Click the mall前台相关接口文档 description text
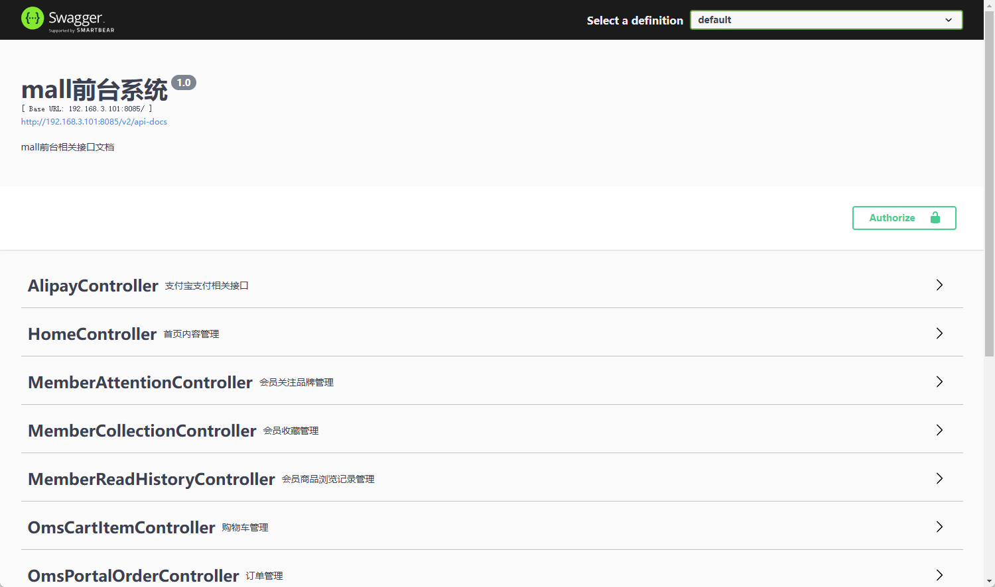This screenshot has height=587, width=995. 68,147
